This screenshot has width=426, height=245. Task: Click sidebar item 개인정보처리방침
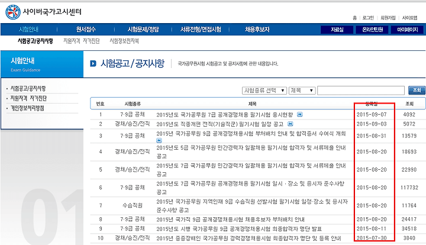coord(27,108)
